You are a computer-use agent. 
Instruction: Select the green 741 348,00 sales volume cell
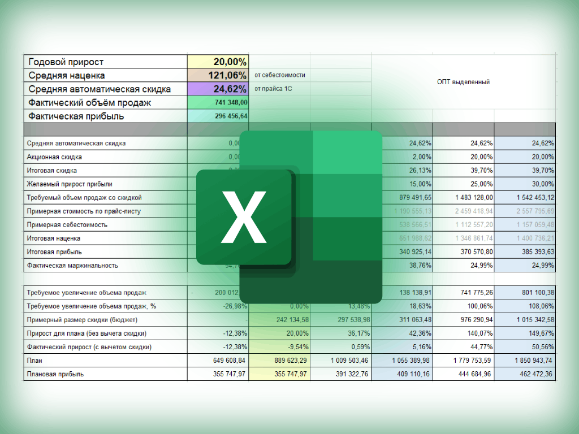218,103
